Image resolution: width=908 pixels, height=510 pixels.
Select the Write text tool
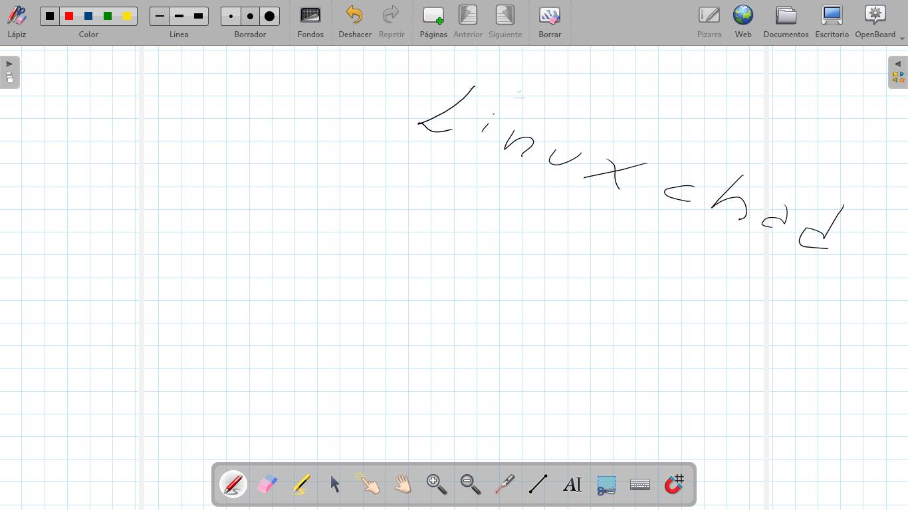click(572, 484)
